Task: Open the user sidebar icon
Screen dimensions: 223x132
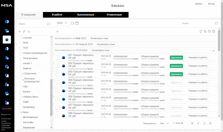Action: (7, 102)
